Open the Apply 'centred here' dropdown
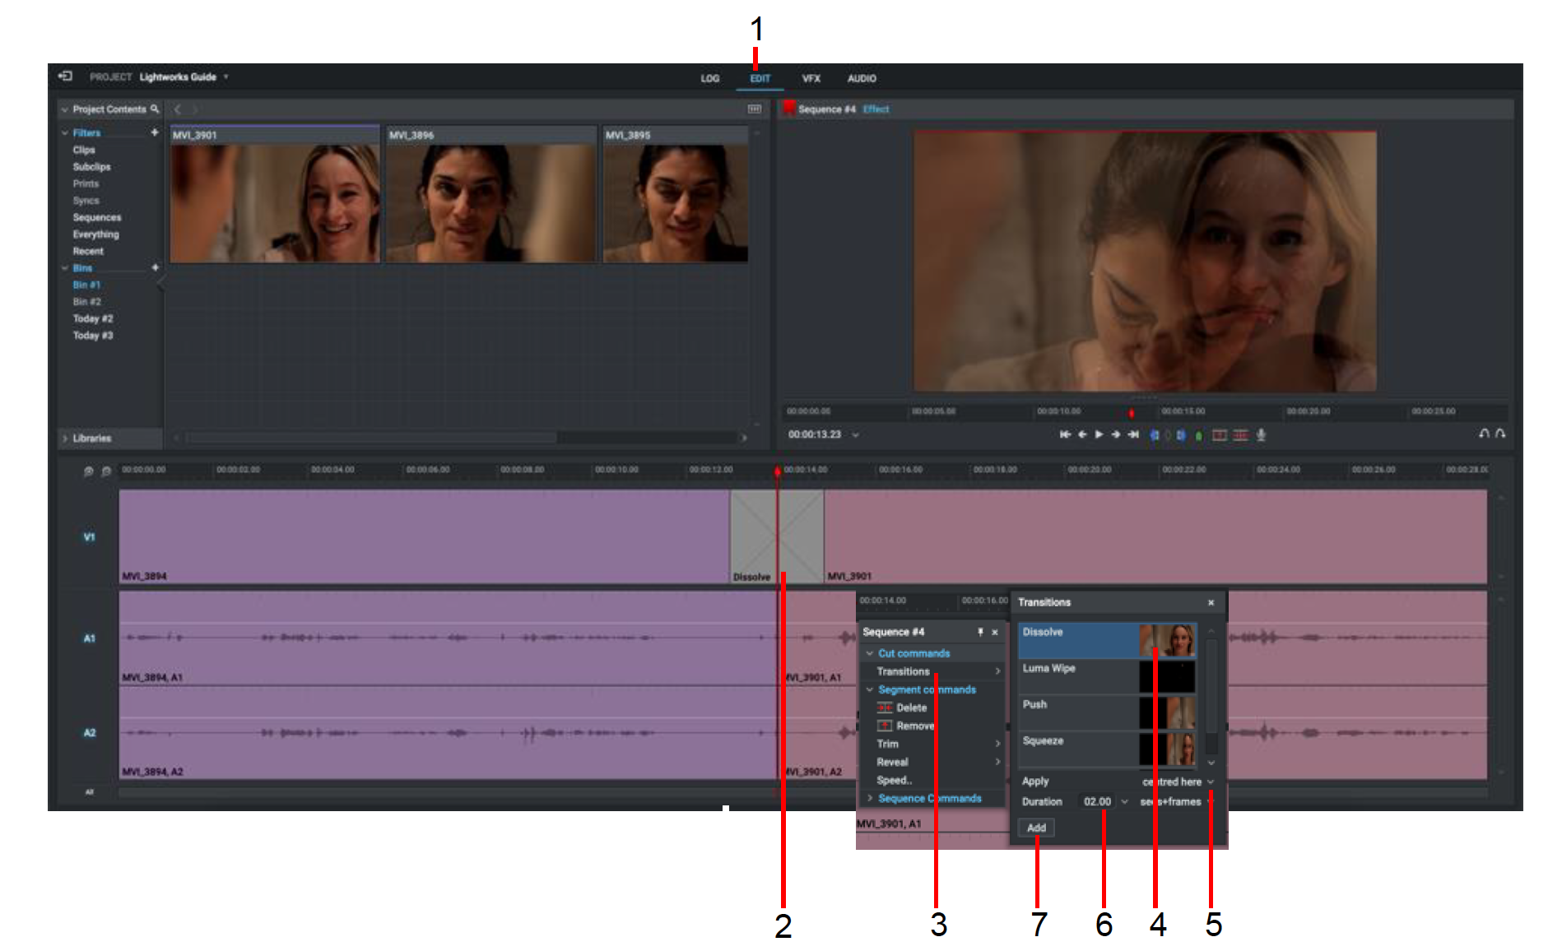The width and height of the screenshot is (1562, 951). [x=1211, y=782]
